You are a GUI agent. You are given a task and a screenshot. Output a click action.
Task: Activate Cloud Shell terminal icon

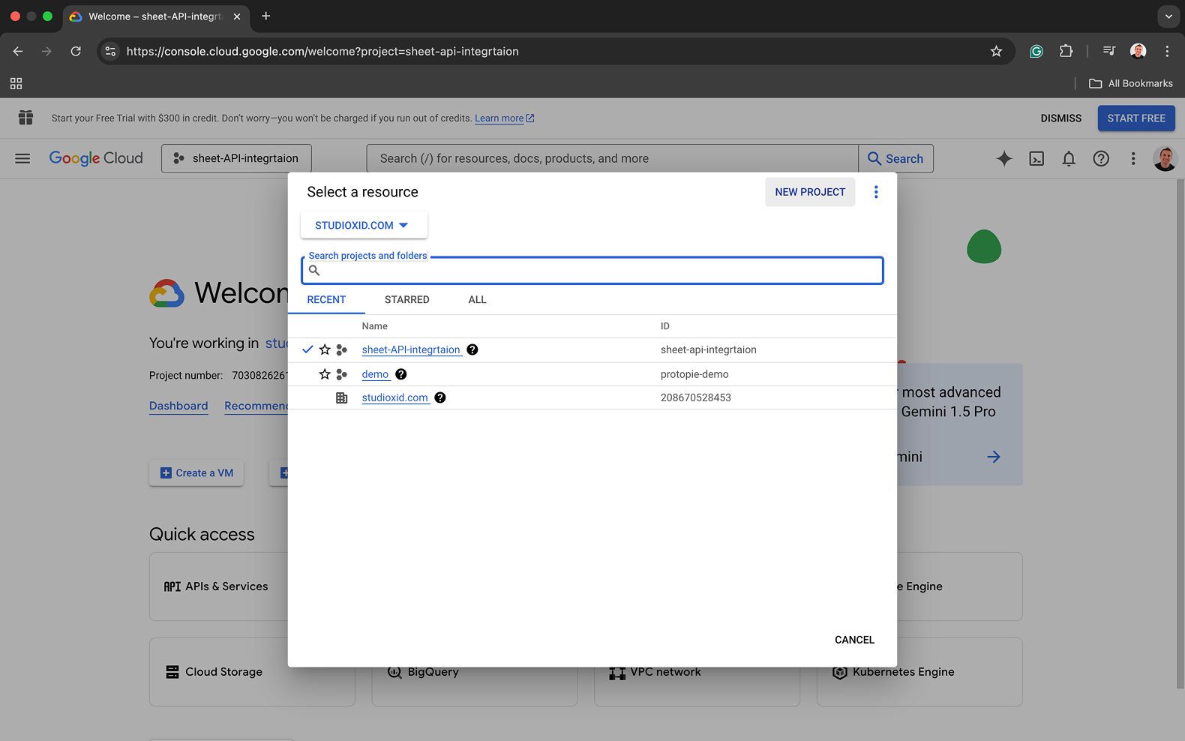pyautogui.click(x=1036, y=158)
